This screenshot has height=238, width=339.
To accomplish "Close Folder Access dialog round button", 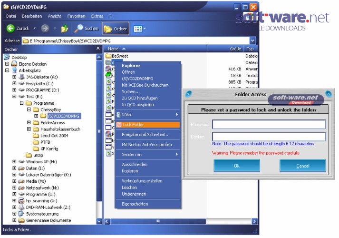I will point(329,94).
